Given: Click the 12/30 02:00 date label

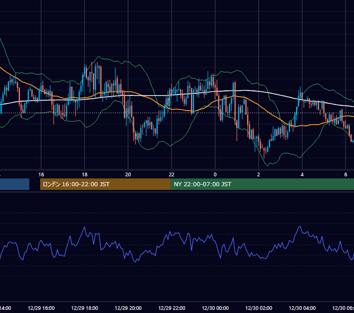Looking at the screenshot, I should (x=259, y=308).
